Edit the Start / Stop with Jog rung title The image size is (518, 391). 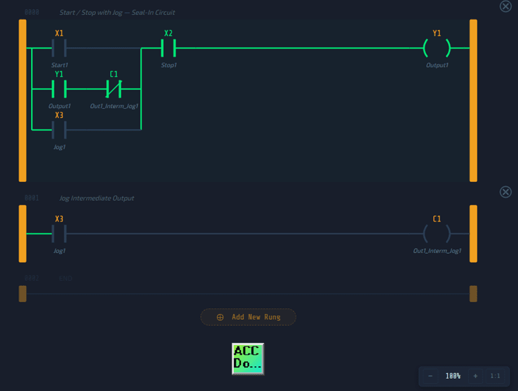pyautogui.click(x=117, y=12)
